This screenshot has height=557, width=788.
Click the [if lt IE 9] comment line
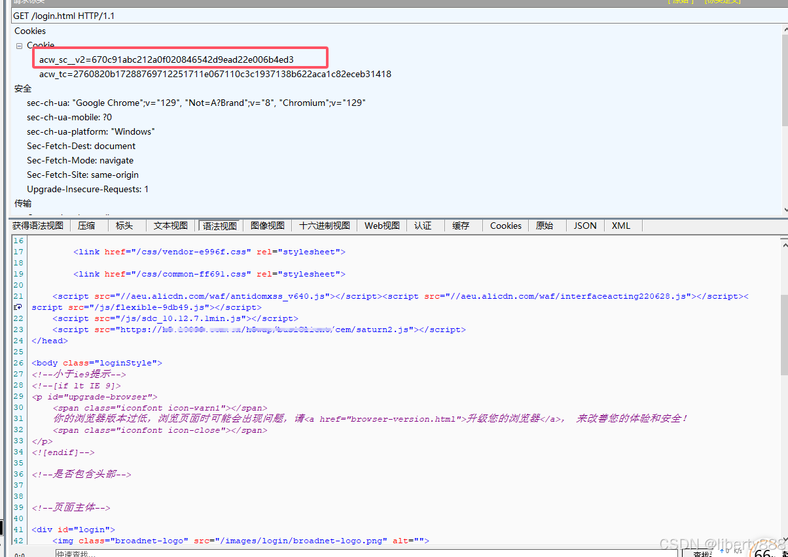pos(76,385)
